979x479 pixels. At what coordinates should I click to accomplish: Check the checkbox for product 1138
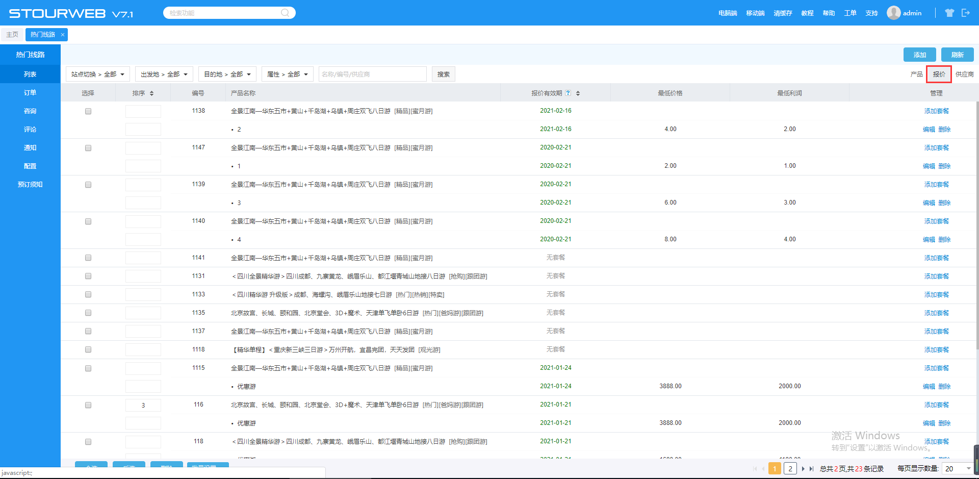point(88,111)
